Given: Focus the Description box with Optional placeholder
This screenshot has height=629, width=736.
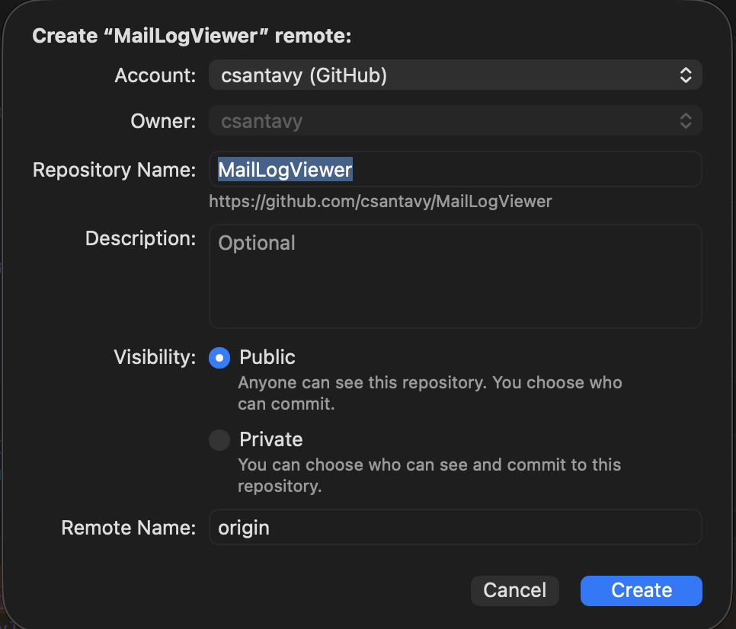Looking at the screenshot, I should (x=455, y=276).
